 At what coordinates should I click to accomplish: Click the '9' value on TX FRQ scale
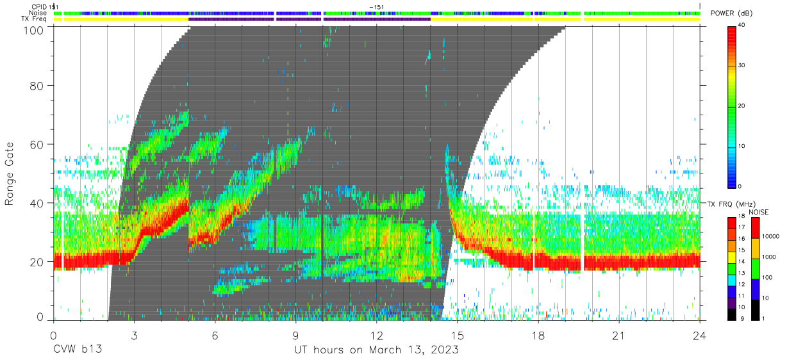coord(743,319)
